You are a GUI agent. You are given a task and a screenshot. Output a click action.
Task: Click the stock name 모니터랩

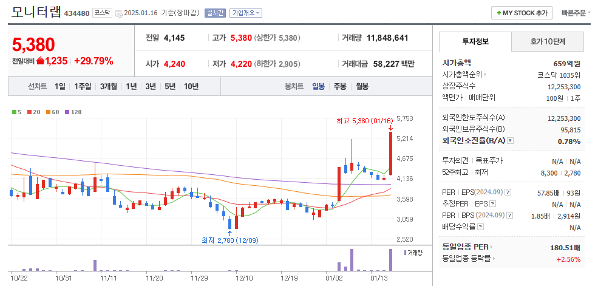coord(36,13)
